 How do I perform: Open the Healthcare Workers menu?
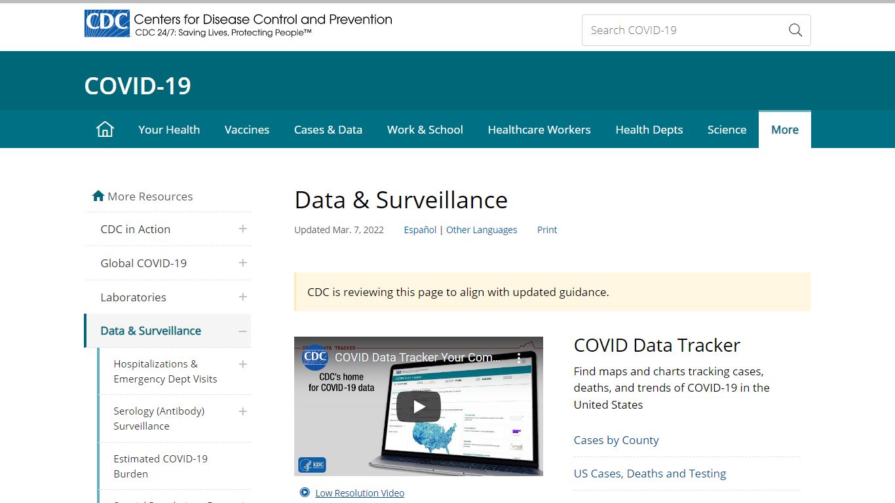tap(539, 130)
